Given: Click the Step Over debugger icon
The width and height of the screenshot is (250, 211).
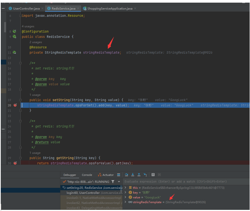Looking at the screenshot, I should point(127,175).
